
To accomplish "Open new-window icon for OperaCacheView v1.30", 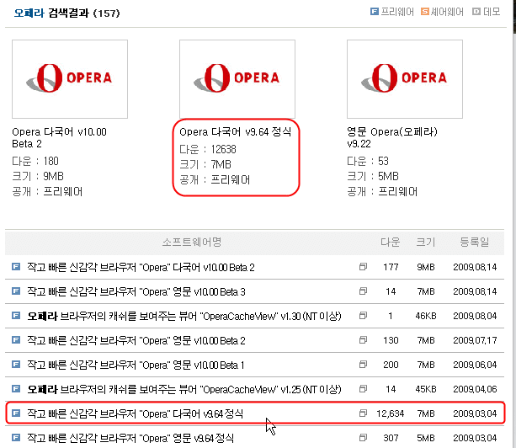I will point(363,315).
